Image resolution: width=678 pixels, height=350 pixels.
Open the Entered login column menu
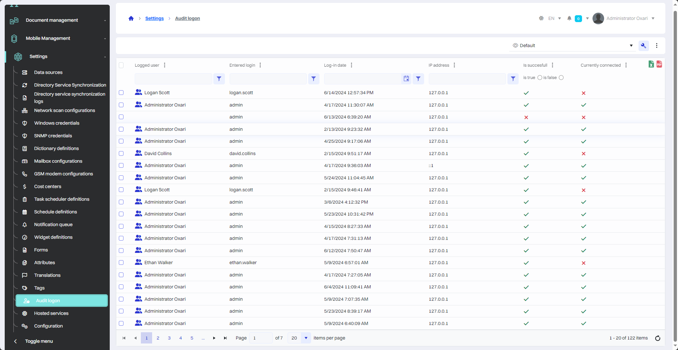coord(260,65)
